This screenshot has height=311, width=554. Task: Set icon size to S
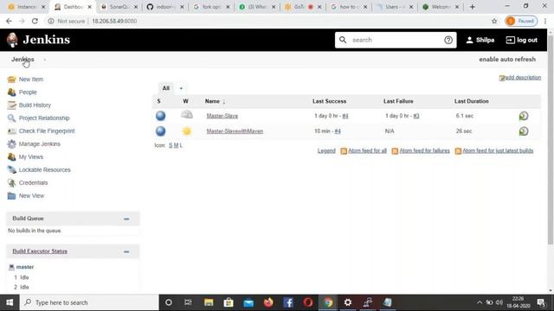[171, 145]
